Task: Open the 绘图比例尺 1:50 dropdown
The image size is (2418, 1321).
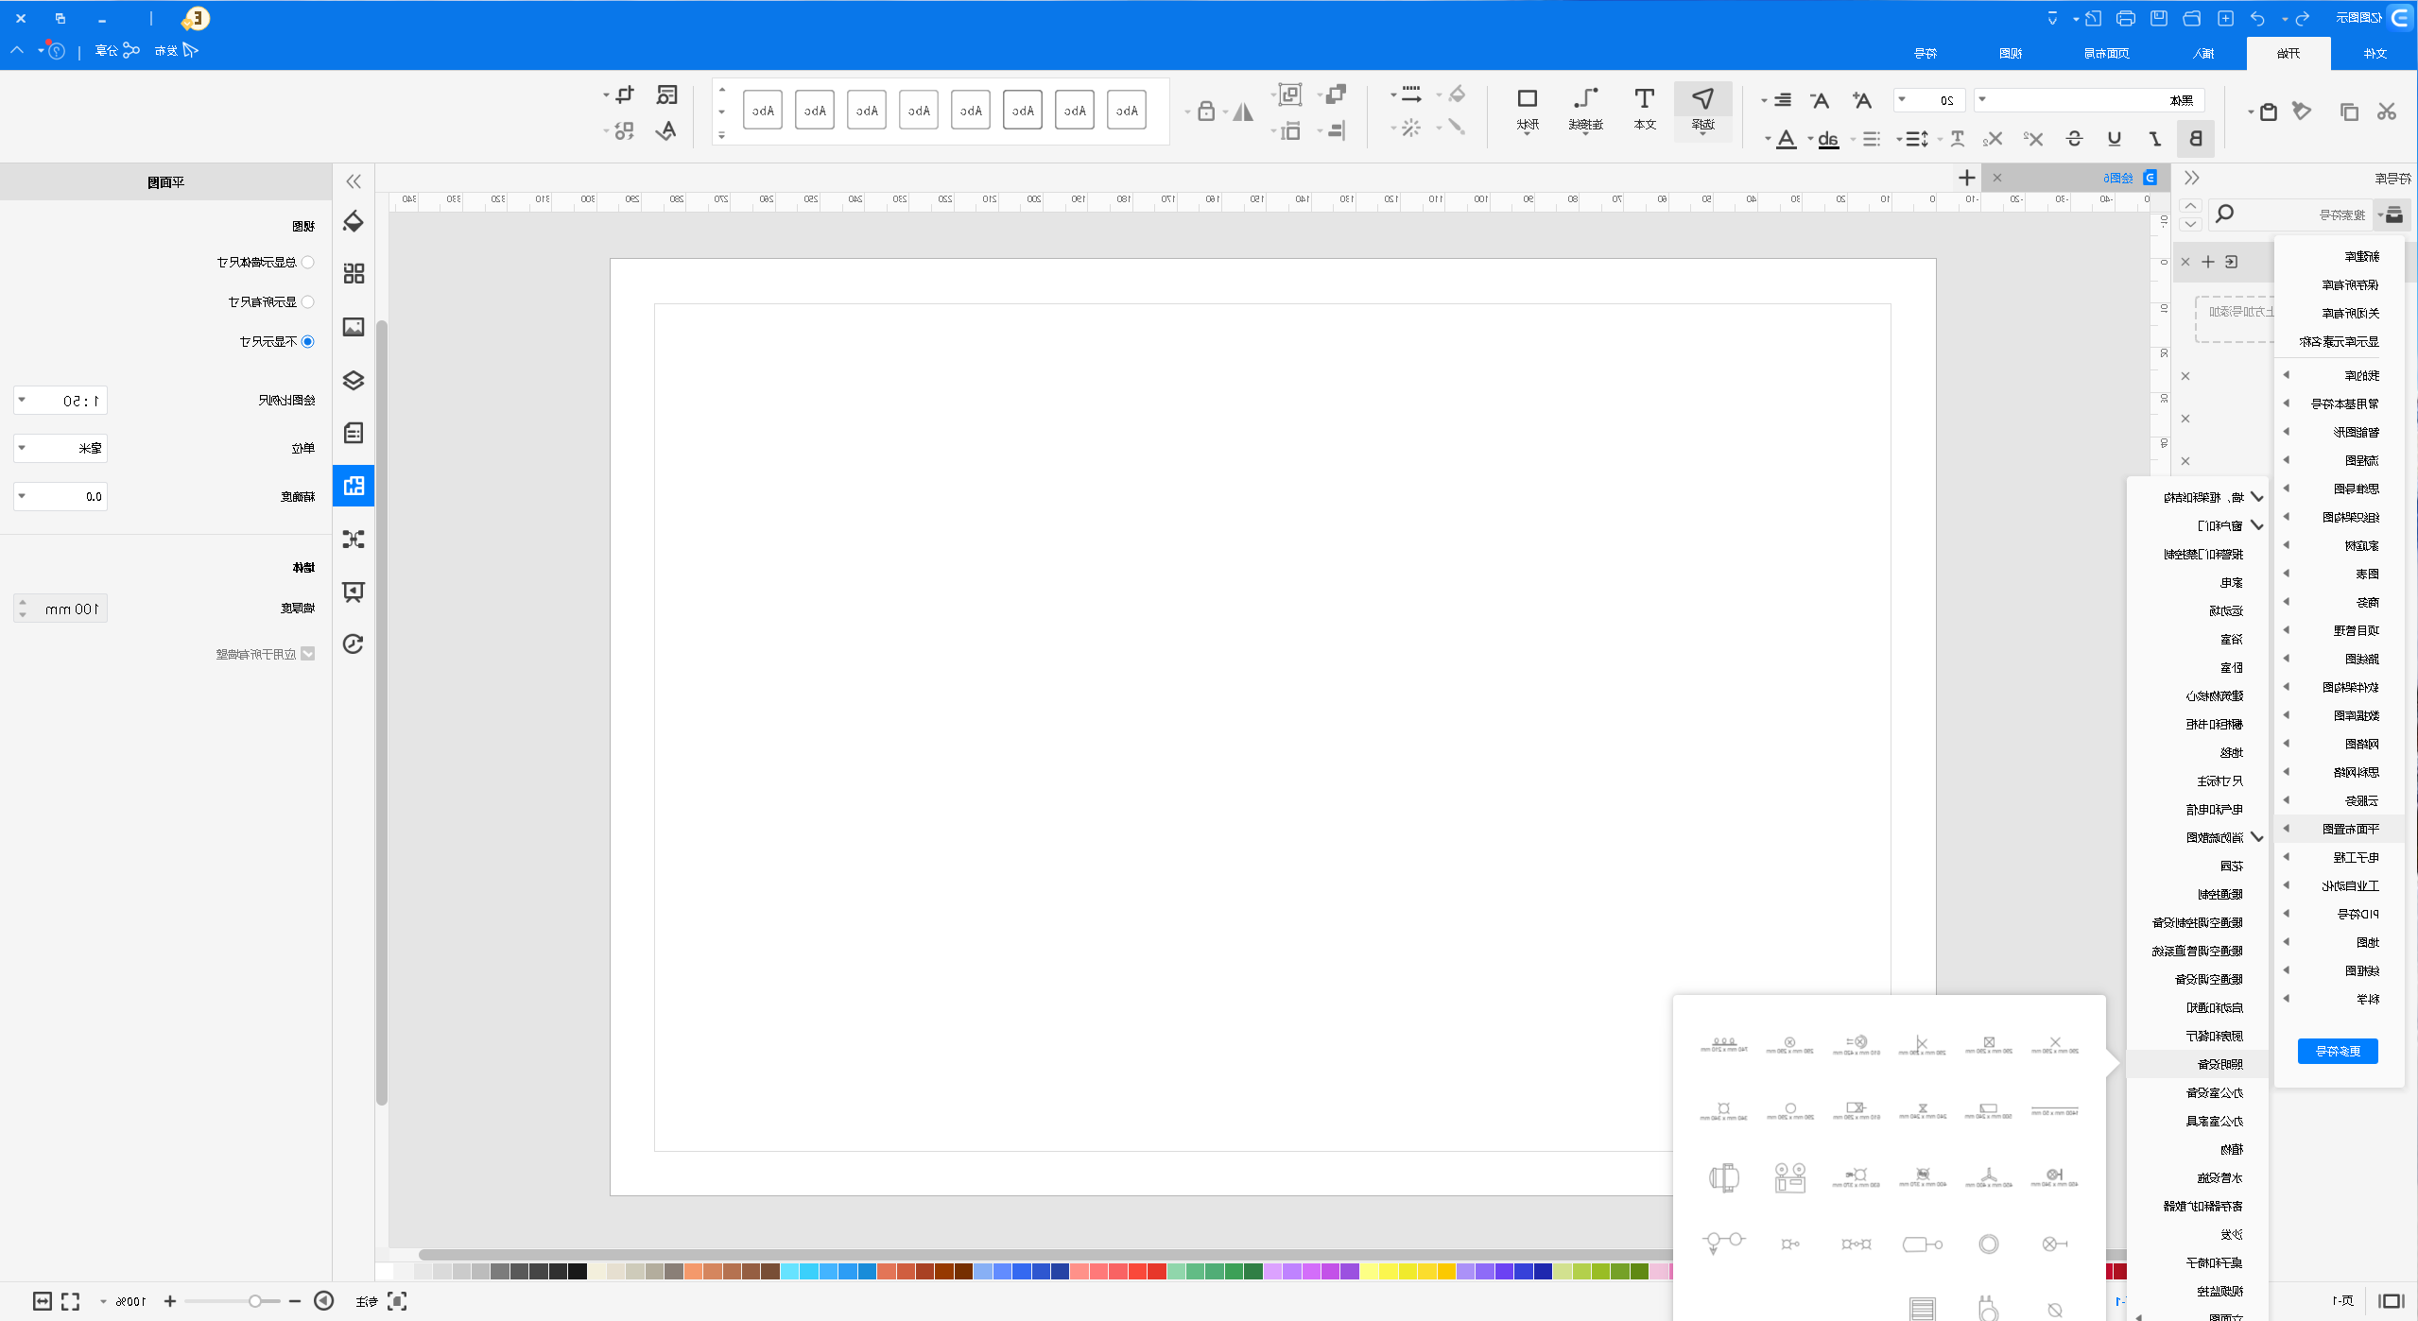Action: [x=60, y=401]
